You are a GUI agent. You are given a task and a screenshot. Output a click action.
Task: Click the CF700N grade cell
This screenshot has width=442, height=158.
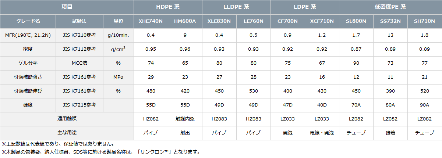(288, 21)
